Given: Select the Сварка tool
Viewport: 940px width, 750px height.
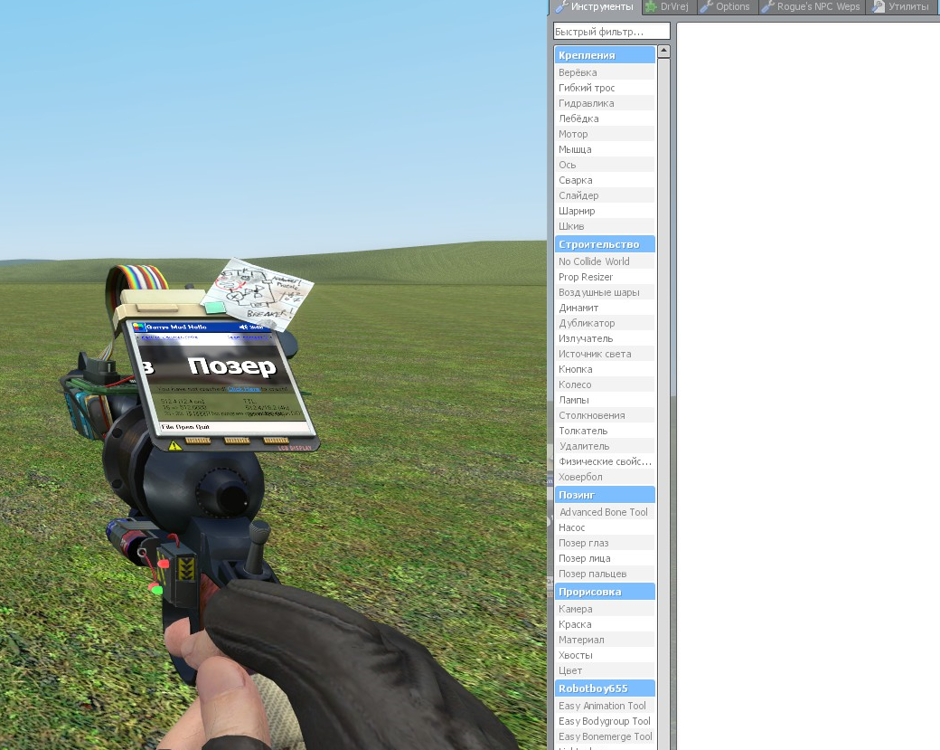Looking at the screenshot, I should (x=605, y=180).
